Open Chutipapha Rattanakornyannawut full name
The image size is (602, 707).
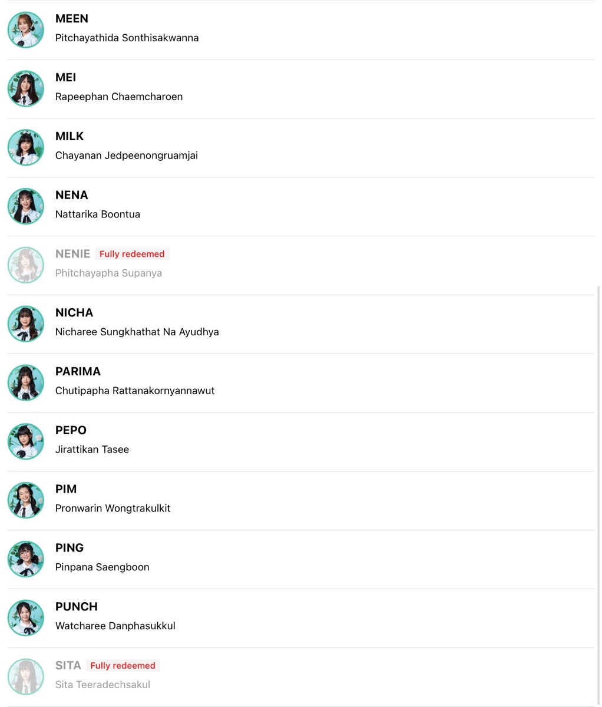135,391
